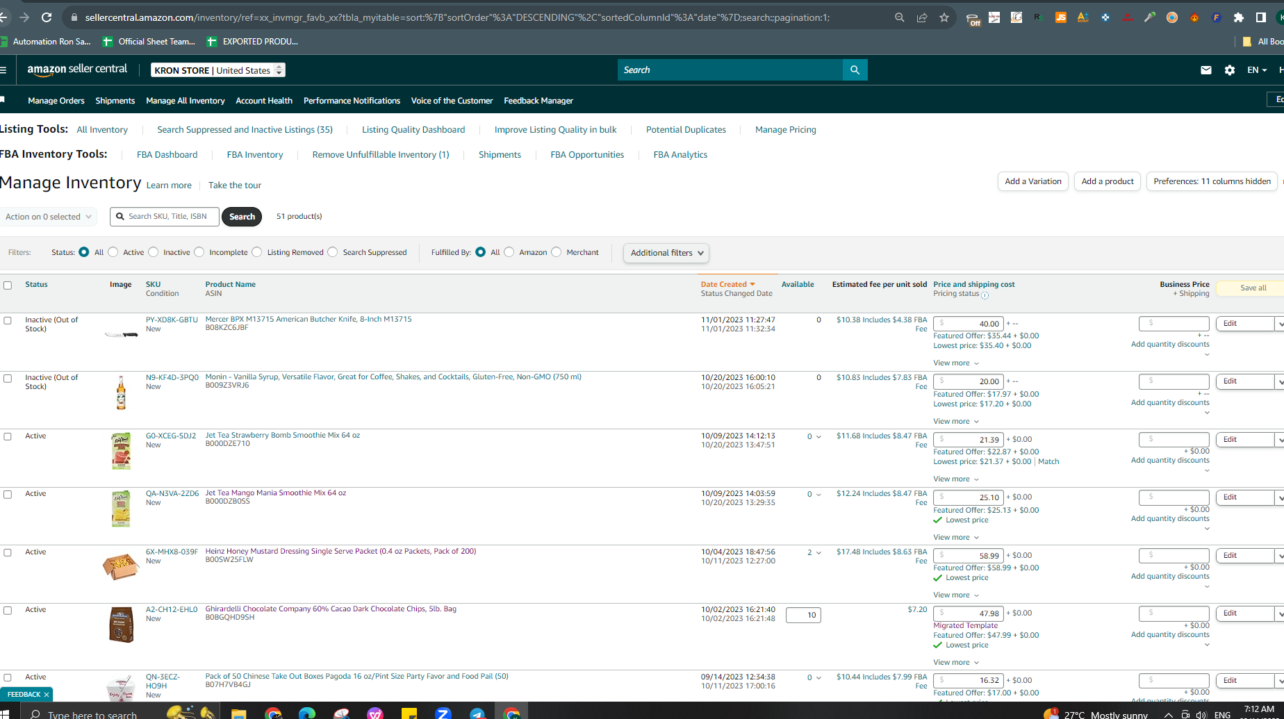Open Zoom from the taskbar
The image size is (1284, 719).
point(443,713)
